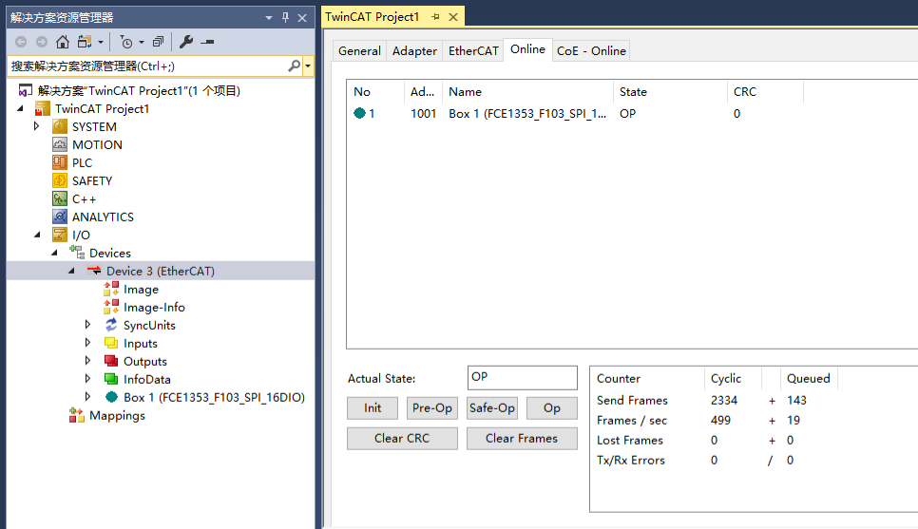
Task: Collapse Device 3 (EtherCAT) node
Action: click(x=71, y=271)
